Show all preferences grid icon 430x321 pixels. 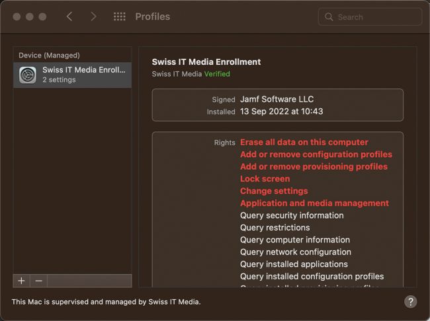(120, 17)
